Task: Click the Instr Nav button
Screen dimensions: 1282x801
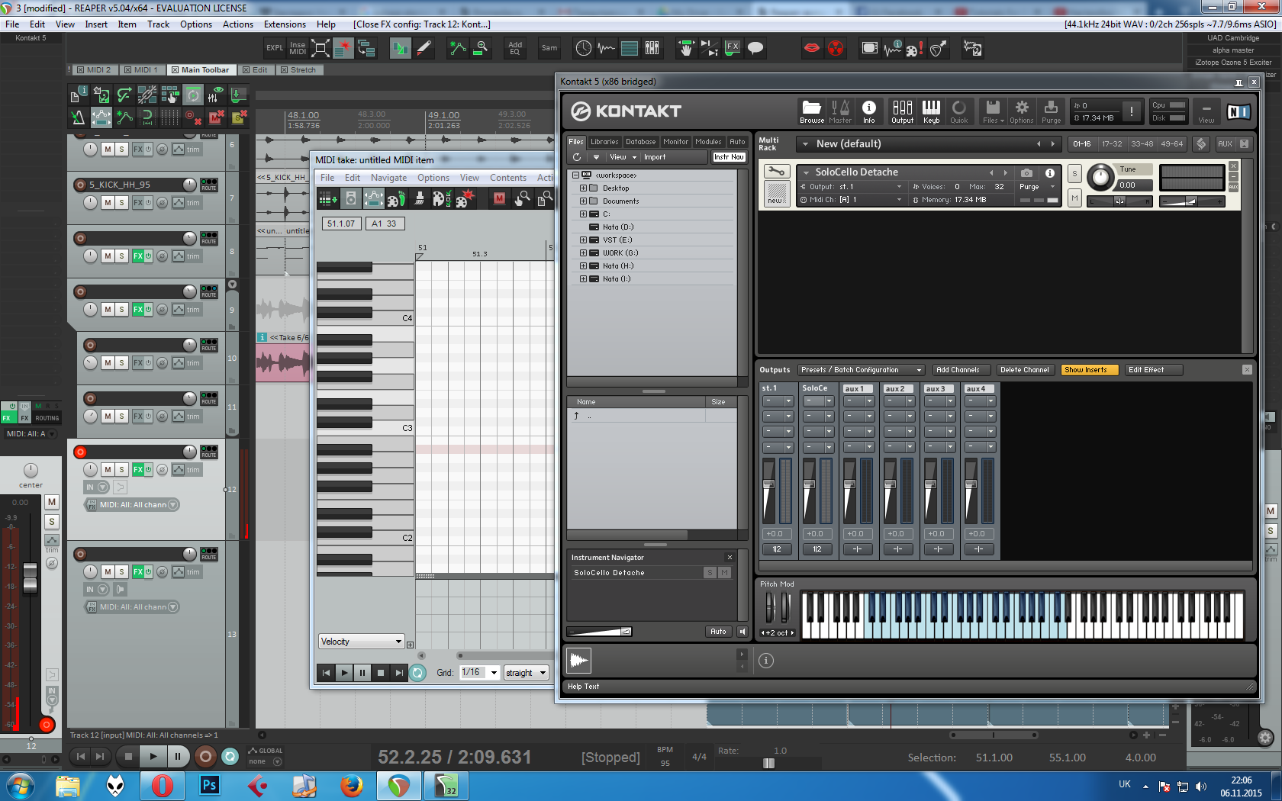Action: 729,157
